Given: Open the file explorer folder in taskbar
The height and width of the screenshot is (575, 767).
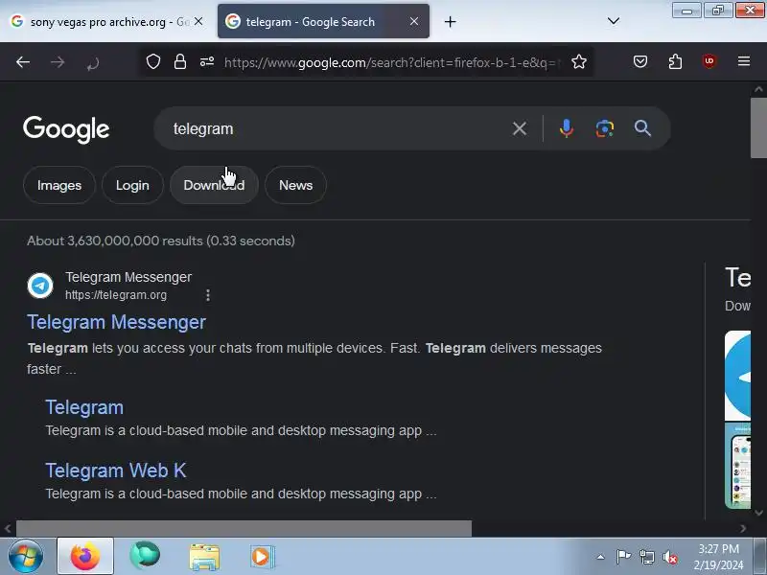Looking at the screenshot, I should click(204, 557).
